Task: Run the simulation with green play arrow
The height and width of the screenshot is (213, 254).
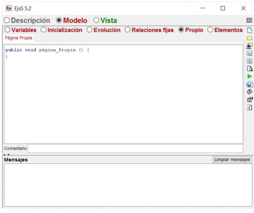Action: coord(249,77)
